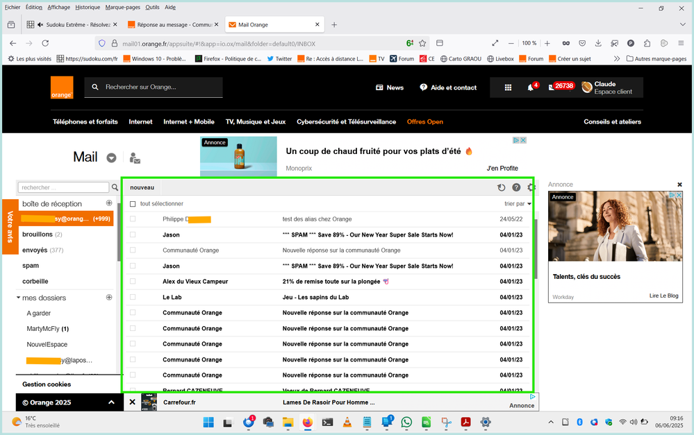This screenshot has height=435, width=694.
Task: Click the nouveau button to compose mail
Action: point(142,187)
